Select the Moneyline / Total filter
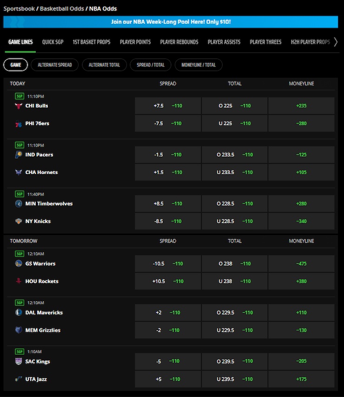Screen dimensions: 344x397 point(198,65)
